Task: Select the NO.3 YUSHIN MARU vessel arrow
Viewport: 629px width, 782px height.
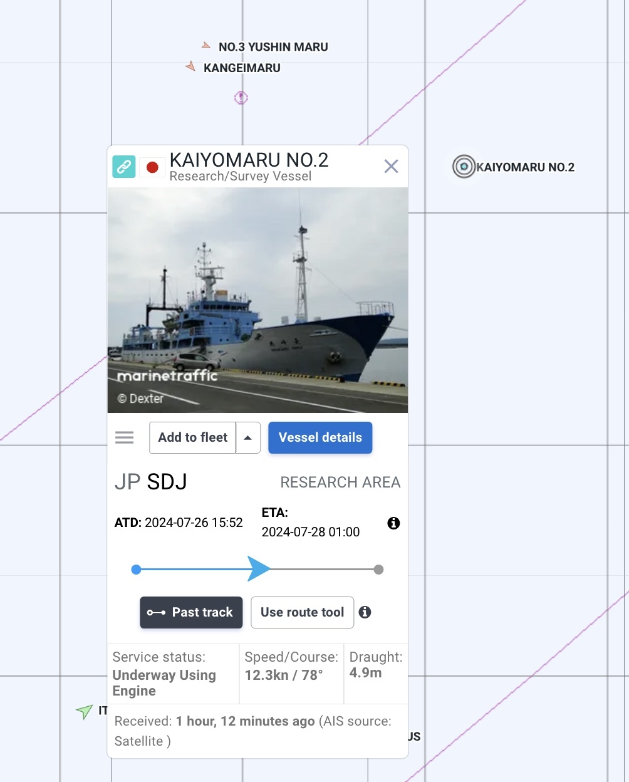Action: pos(206,46)
